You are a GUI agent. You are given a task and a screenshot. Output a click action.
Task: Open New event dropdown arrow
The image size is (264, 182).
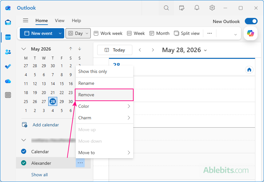point(60,33)
